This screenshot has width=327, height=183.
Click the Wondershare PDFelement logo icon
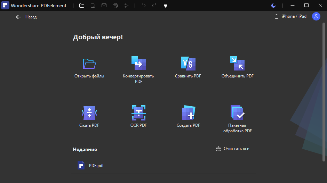coord(5,6)
